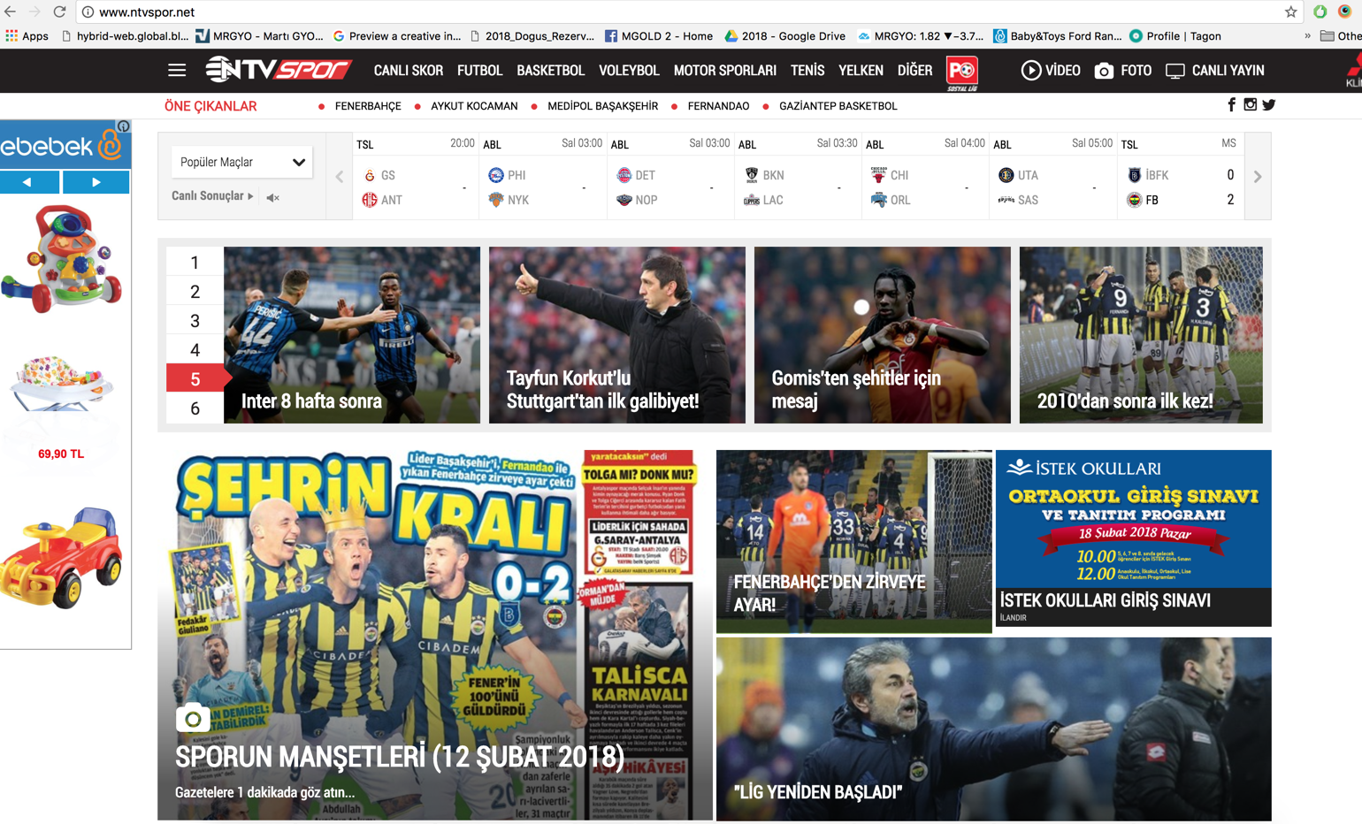Click the ad info icon on ebebek banner

pos(124,126)
